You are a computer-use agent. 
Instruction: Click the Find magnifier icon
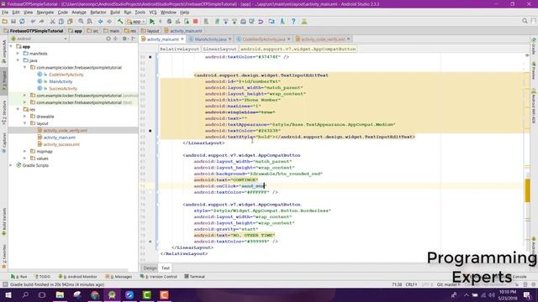click(x=81, y=21)
